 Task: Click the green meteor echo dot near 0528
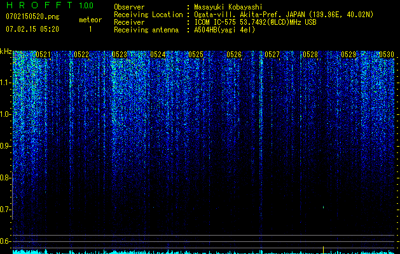pyautogui.click(x=323, y=208)
